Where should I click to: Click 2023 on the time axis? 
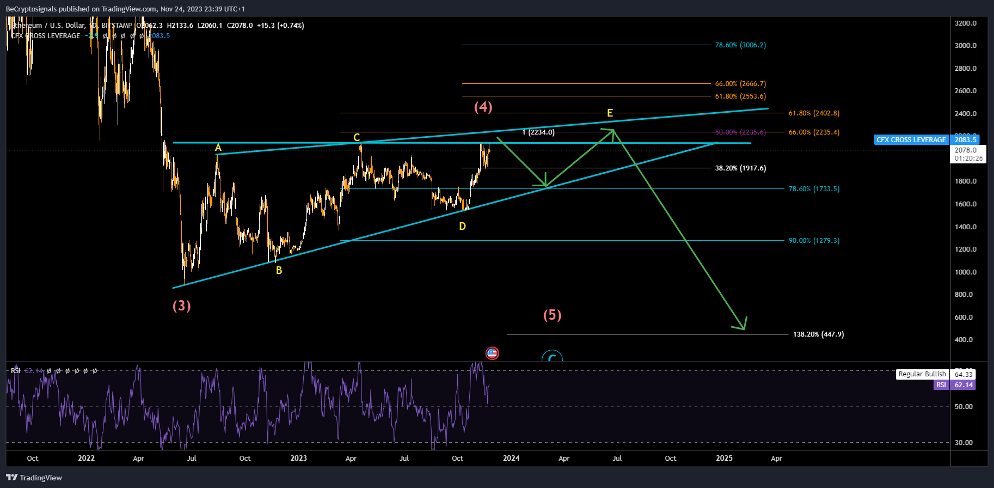298,458
